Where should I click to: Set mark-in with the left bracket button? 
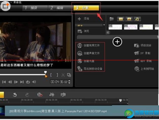51,75
